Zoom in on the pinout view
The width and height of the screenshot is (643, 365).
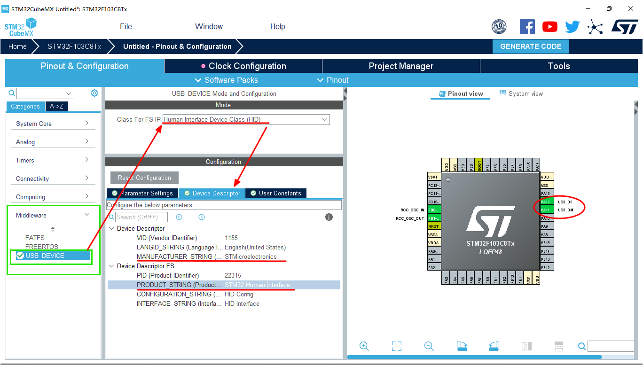coord(364,346)
